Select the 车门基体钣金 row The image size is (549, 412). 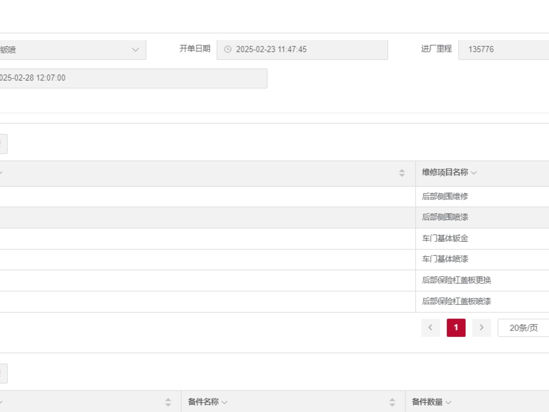coord(445,239)
